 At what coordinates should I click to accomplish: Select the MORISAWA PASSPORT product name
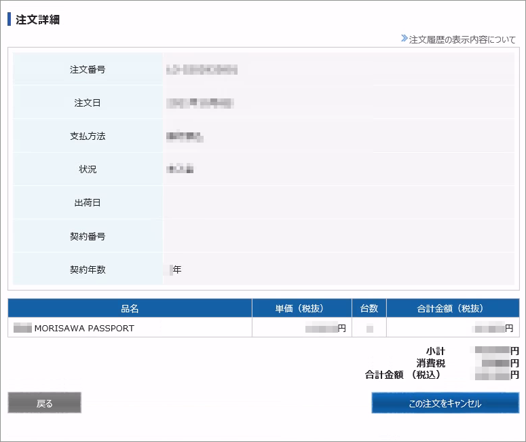coord(83,328)
